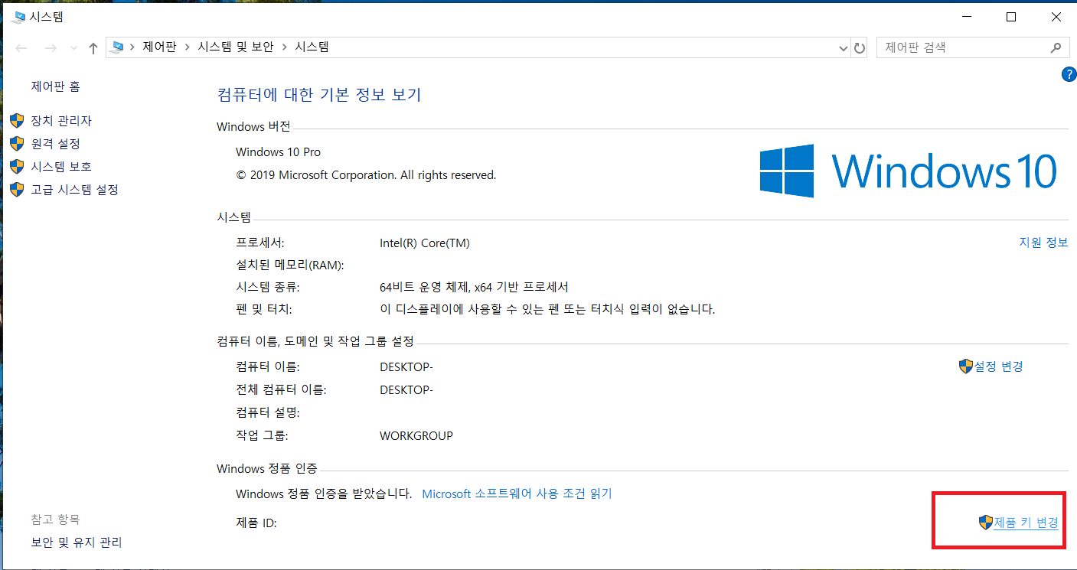
Task: Click 제품 키 변경 link
Action: (x=1026, y=523)
